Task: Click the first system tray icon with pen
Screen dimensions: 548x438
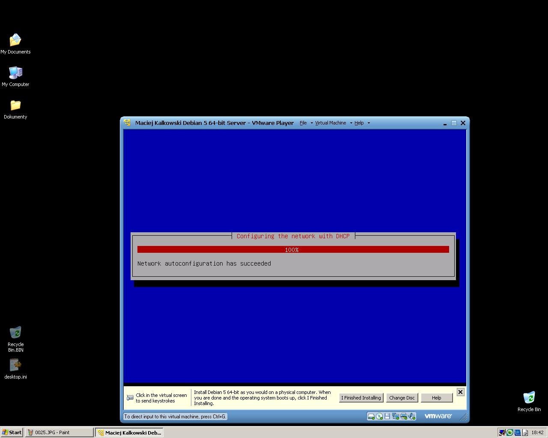Action: click(x=502, y=432)
